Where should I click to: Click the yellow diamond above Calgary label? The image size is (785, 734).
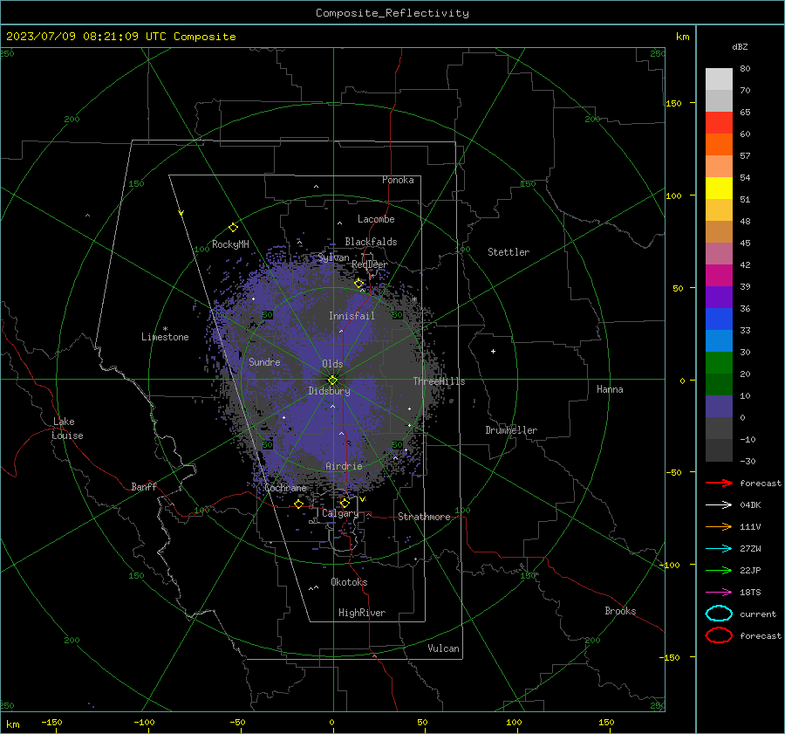[345, 503]
